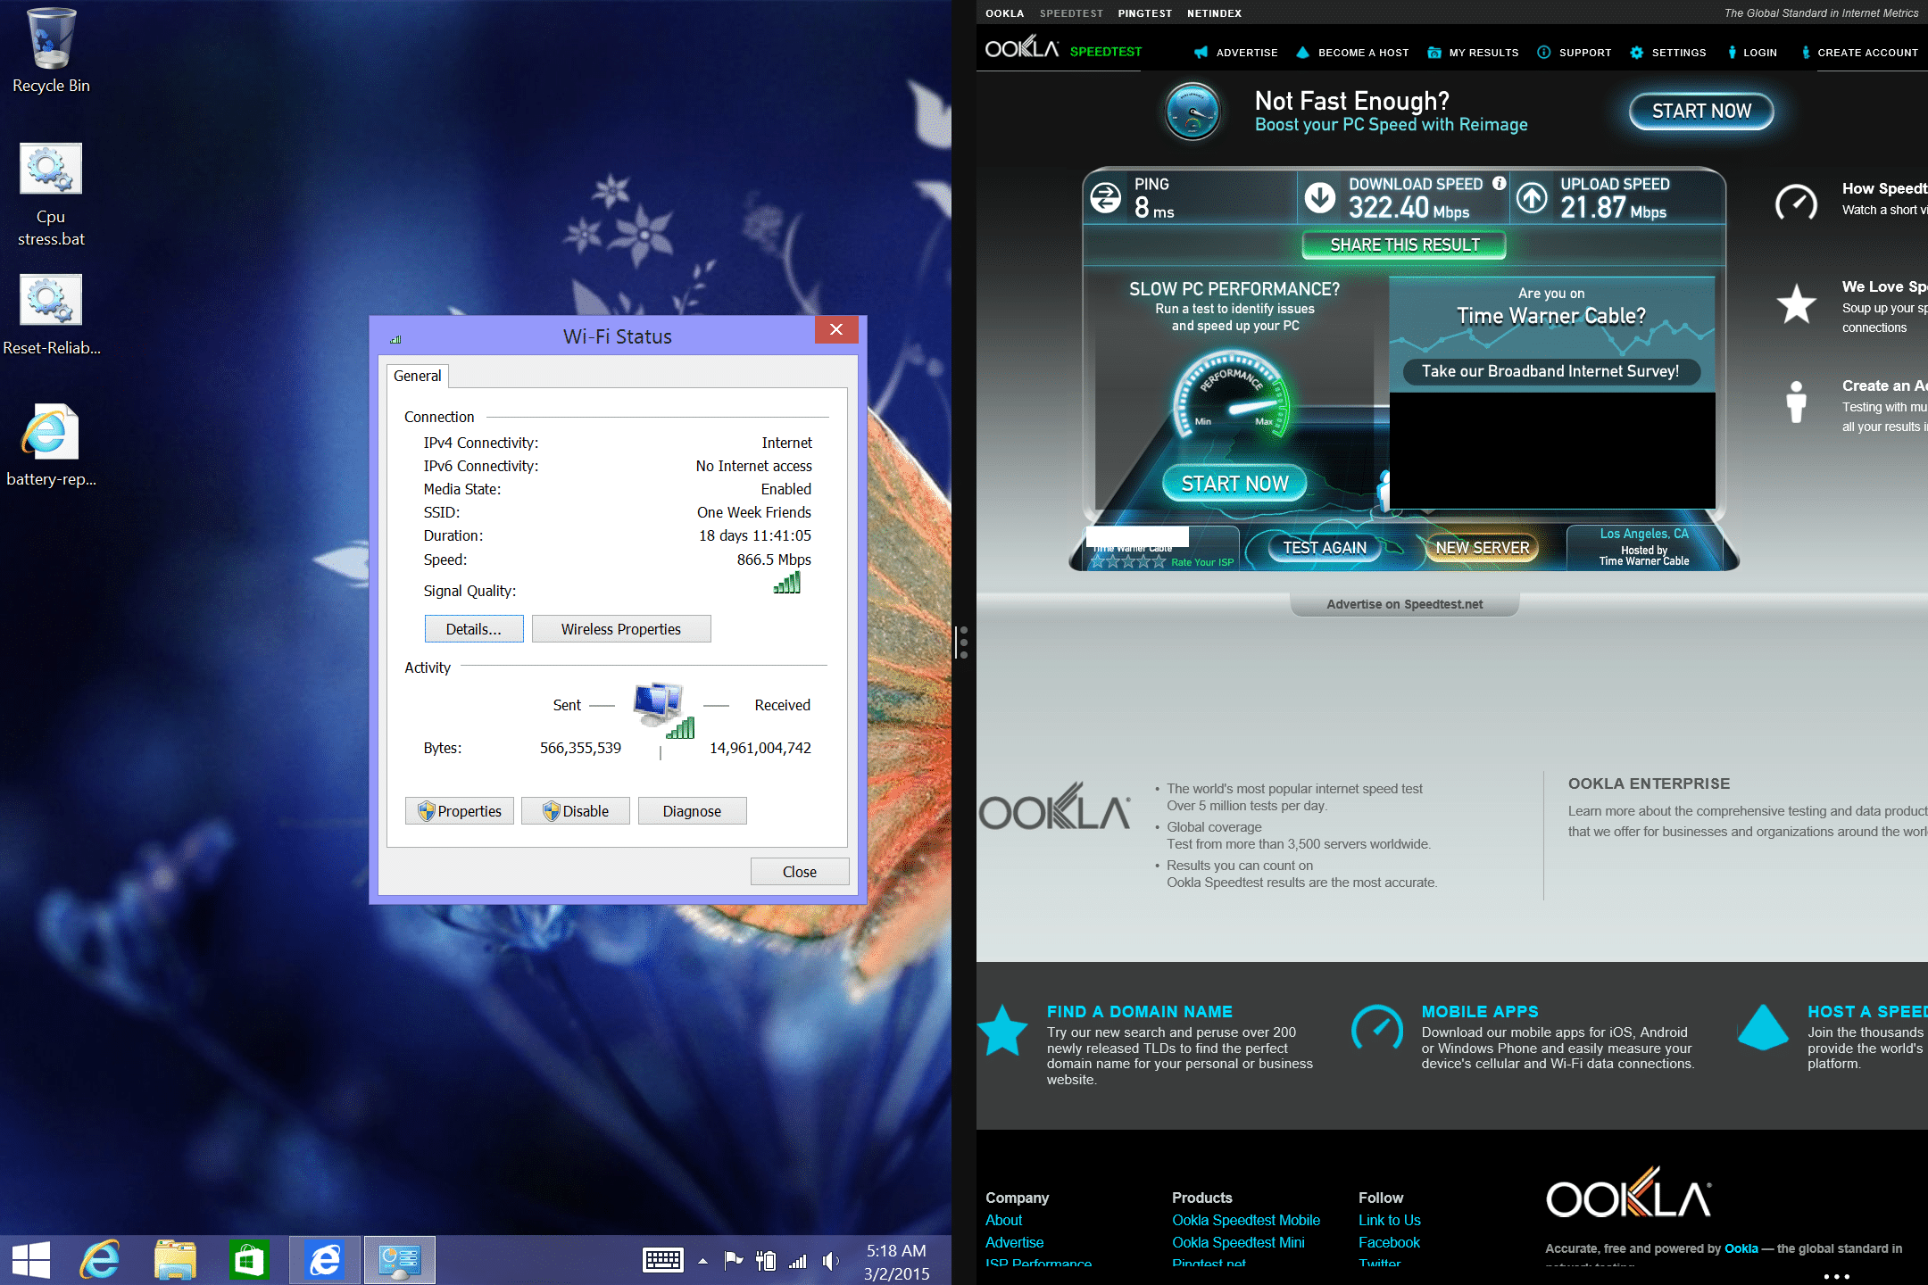Select the General tab in Wi-Fi Status
Image resolution: width=1928 pixels, height=1285 pixels.
[418, 376]
